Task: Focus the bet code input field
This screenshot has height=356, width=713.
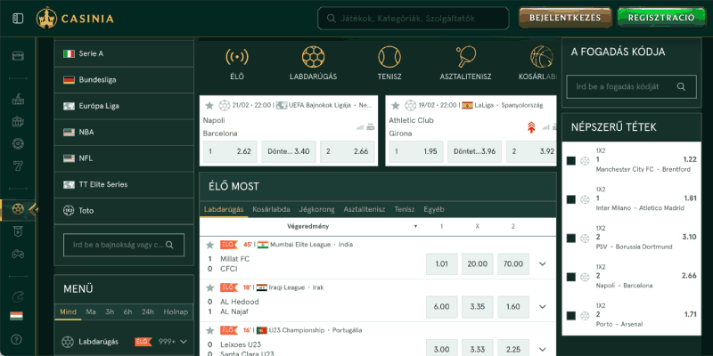Action: (x=631, y=86)
